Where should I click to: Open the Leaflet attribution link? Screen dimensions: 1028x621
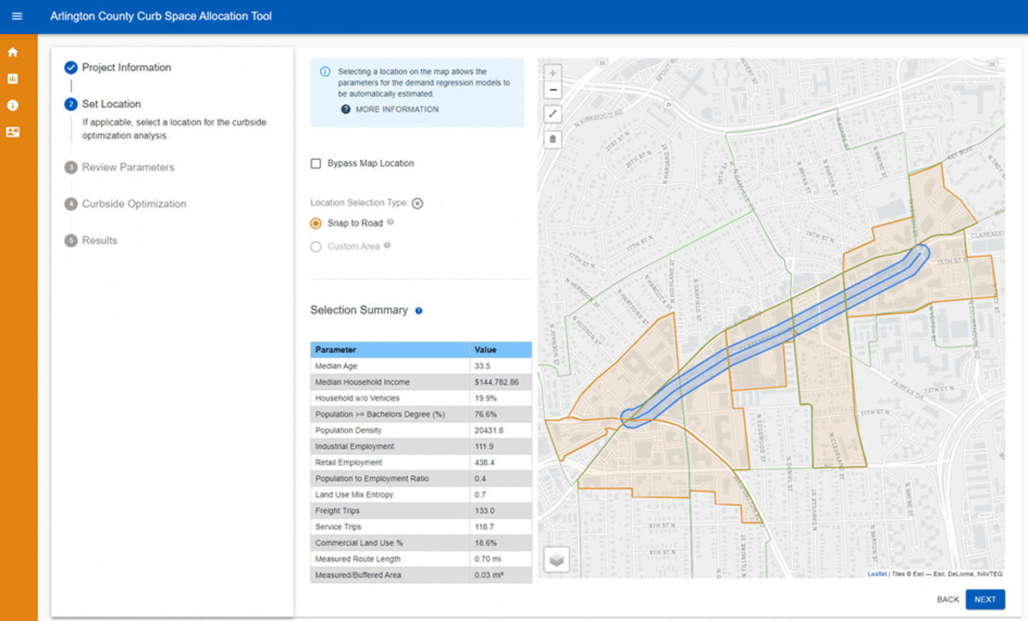[876, 573]
